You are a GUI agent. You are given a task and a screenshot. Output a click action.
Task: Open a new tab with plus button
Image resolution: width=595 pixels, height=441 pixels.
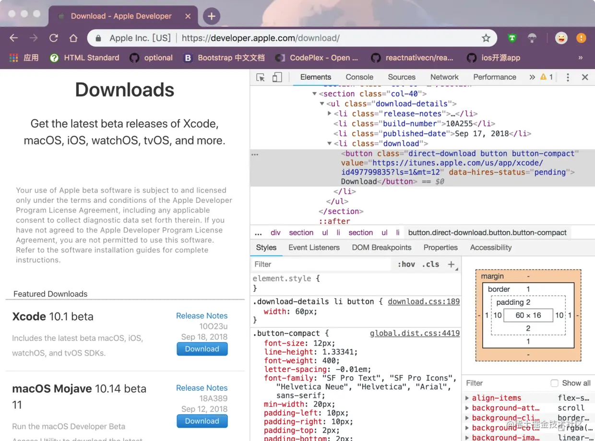211,16
